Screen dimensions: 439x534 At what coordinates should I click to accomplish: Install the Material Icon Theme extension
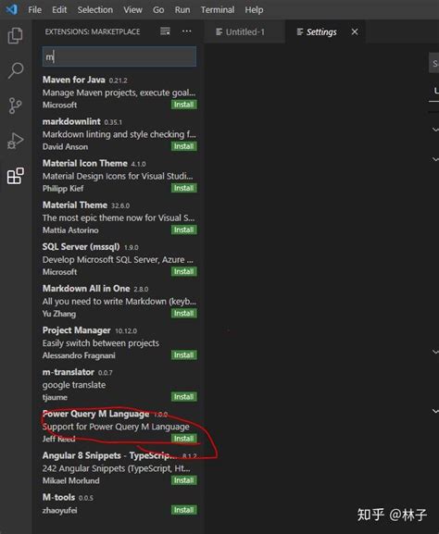coord(183,188)
